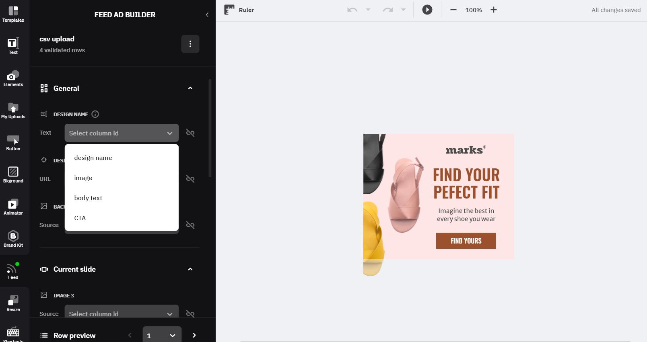The height and width of the screenshot is (342, 647).
Task: Click the FIND YOURS button on canvas
Action: (x=466, y=241)
